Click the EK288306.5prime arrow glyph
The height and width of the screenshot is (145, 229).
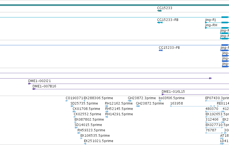(x=84, y=101)
